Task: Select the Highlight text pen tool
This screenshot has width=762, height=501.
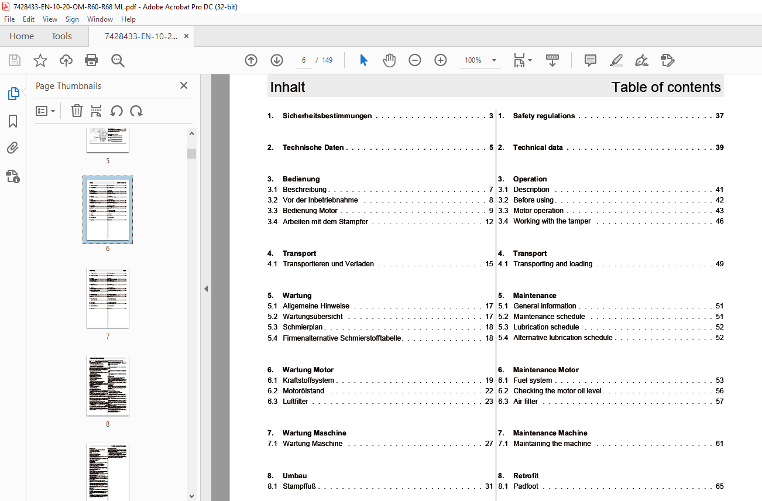Action: pyautogui.click(x=616, y=60)
